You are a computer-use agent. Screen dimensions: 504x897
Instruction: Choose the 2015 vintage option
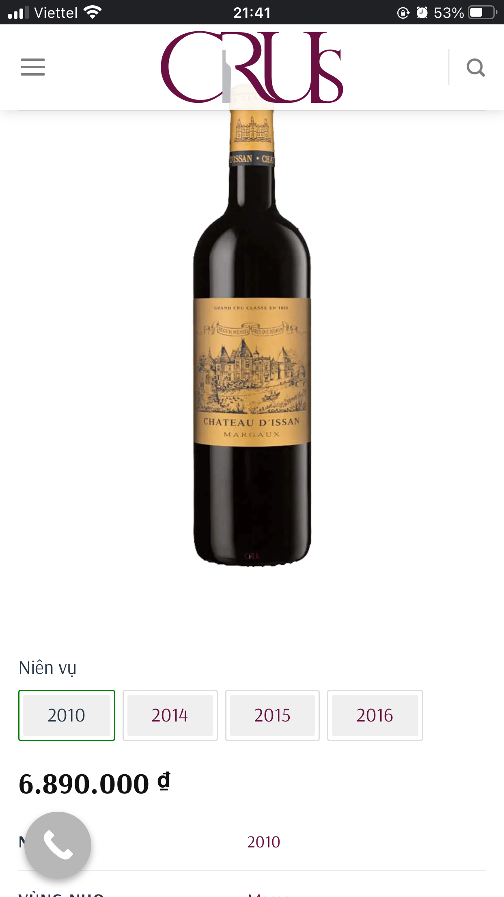[x=272, y=715]
